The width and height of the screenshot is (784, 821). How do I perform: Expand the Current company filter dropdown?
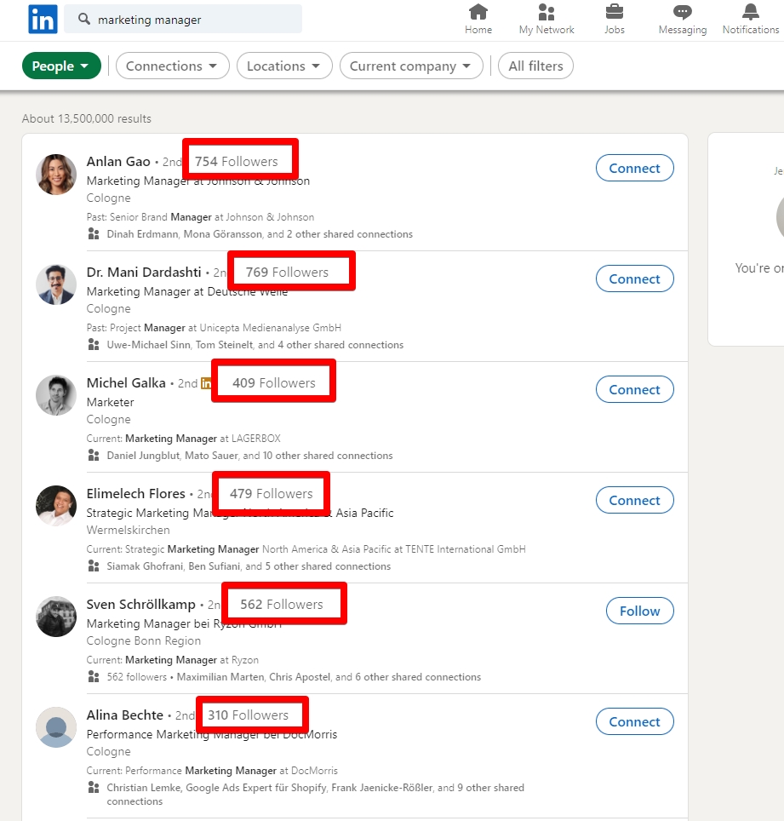point(411,66)
